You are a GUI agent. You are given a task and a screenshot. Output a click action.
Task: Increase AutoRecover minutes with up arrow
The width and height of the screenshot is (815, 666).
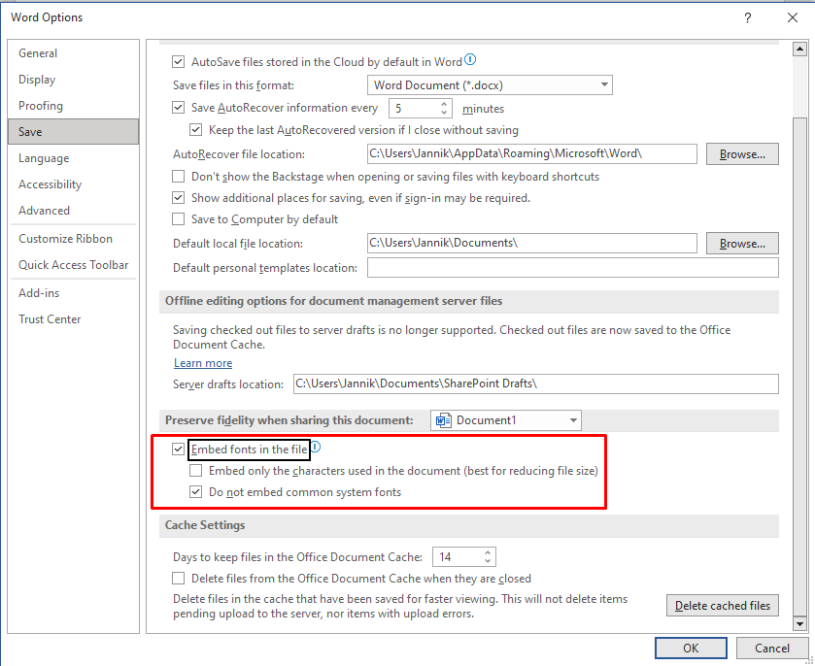point(444,104)
